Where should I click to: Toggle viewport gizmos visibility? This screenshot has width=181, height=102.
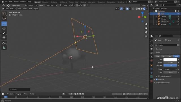coord(121,9)
